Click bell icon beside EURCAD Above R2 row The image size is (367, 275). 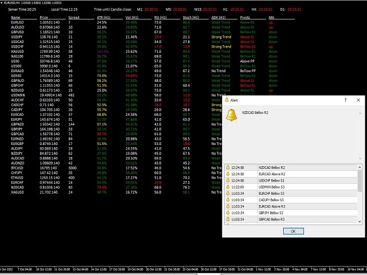(228, 174)
